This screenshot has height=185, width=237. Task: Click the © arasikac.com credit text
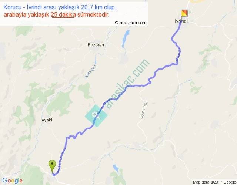[x=131, y=23]
